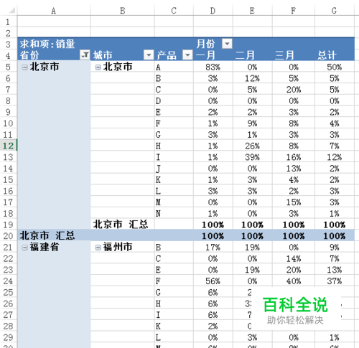Click the 北京市 汇总 province subtotal in row 20
This screenshot has width=359, height=348.
(47, 236)
